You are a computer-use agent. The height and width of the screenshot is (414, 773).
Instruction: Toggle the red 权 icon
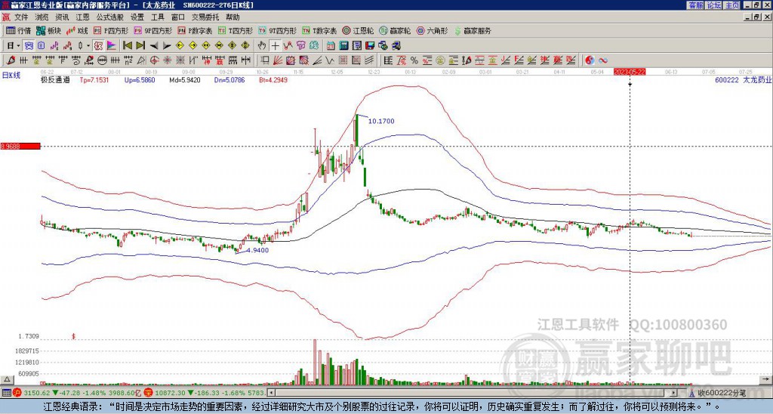tap(98, 46)
